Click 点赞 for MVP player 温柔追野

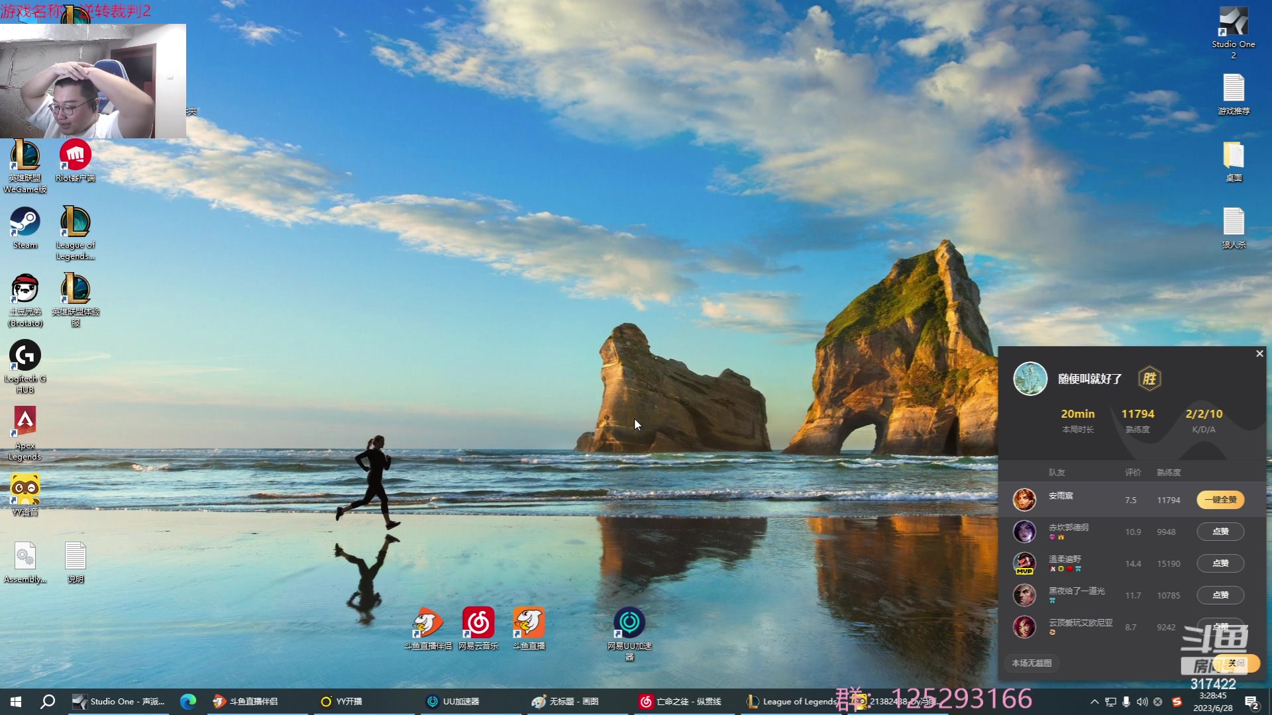click(x=1220, y=563)
